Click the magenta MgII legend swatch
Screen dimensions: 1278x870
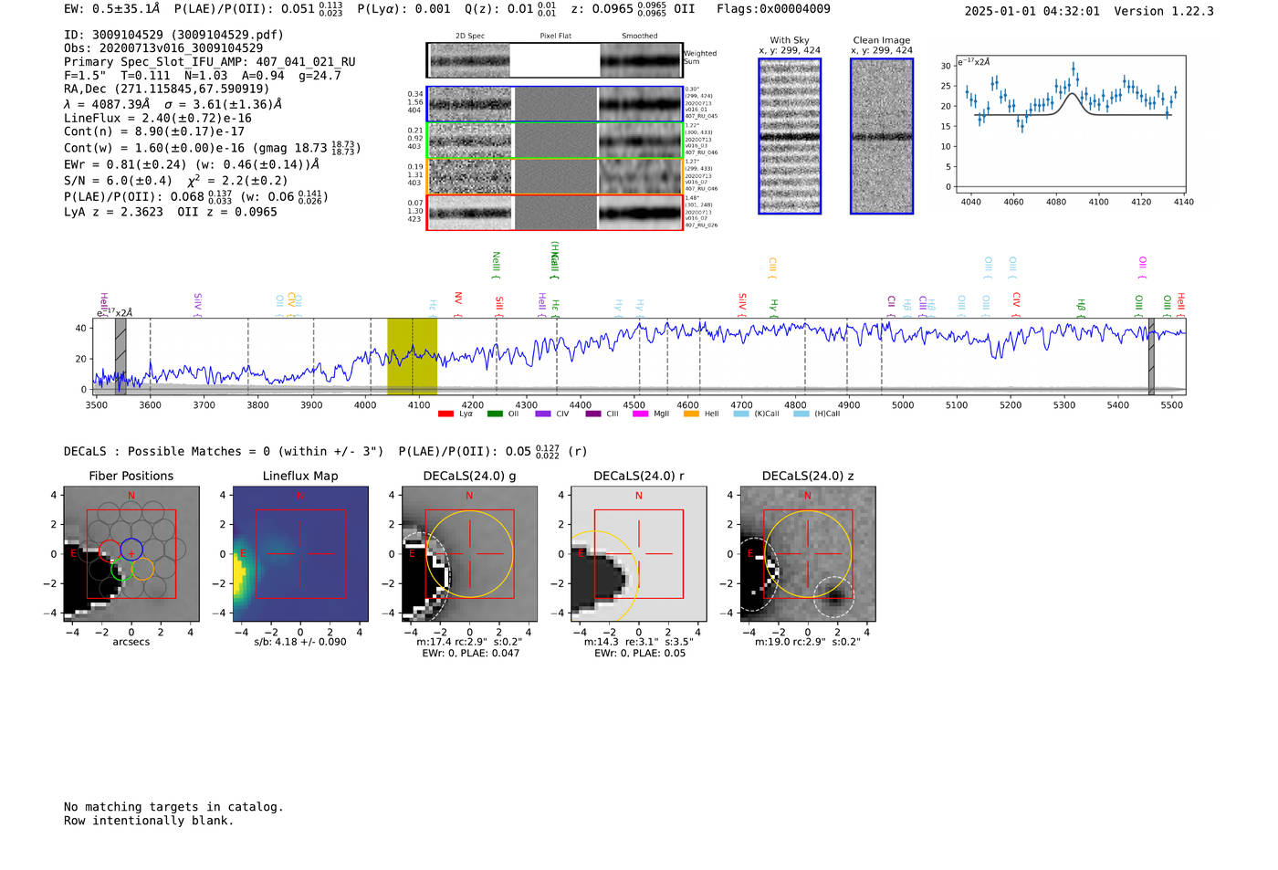[640, 414]
